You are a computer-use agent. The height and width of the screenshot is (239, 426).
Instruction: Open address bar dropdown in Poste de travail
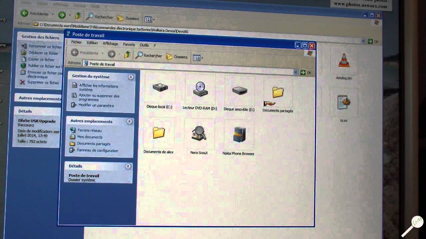[295, 72]
